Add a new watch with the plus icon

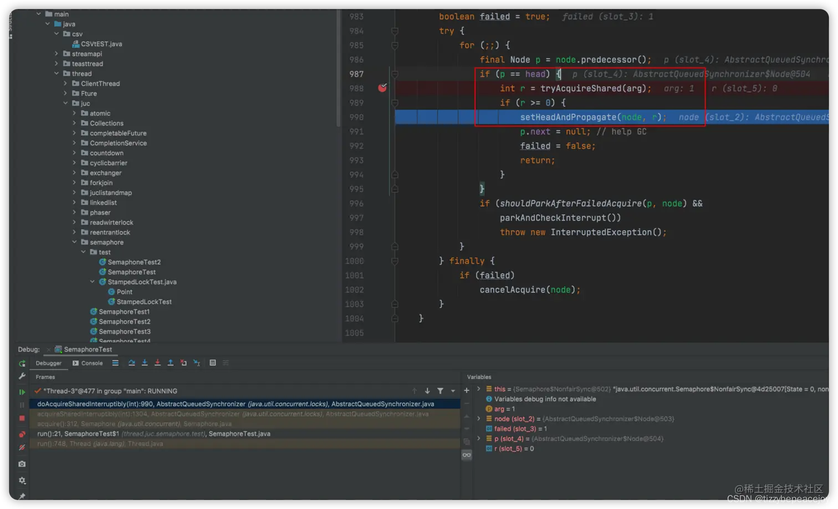467,391
